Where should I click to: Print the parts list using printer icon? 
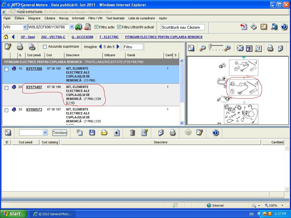pos(20,47)
